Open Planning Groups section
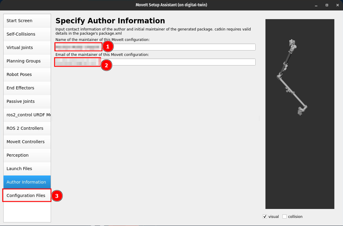Screen dimensions: 343x226 tap(27, 61)
